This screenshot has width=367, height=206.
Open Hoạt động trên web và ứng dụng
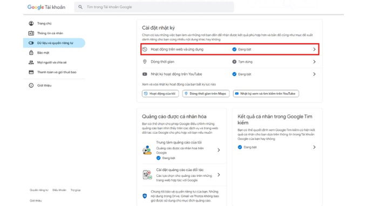click(229, 49)
